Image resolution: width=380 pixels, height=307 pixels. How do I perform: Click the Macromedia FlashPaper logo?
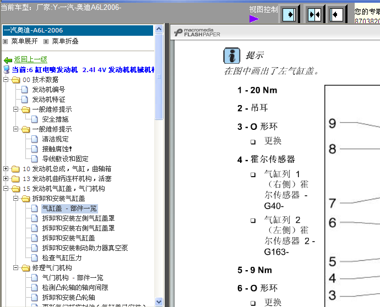[x=197, y=32]
